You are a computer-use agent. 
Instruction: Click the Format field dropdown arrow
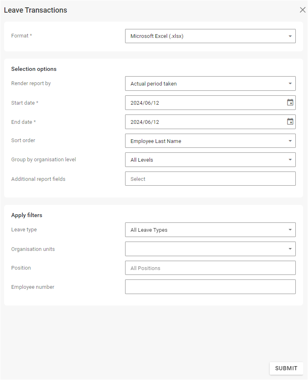click(290, 36)
